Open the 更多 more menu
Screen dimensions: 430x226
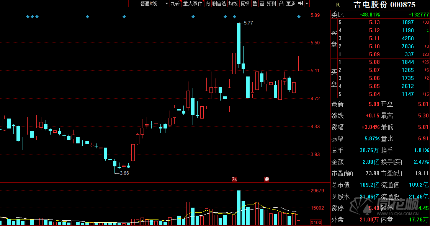click(291, 3)
